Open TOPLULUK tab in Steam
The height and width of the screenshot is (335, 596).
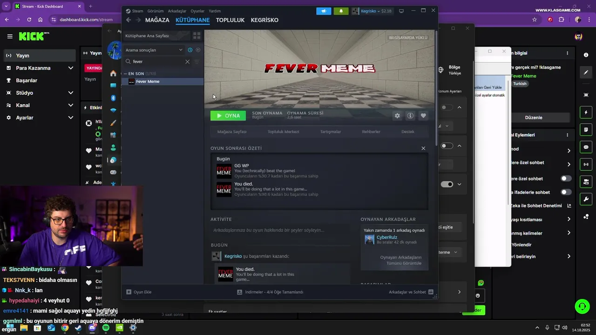[x=230, y=20]
